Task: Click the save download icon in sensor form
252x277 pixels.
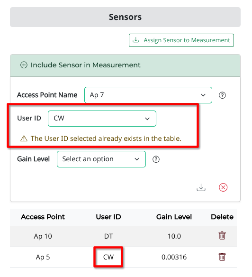Action: click(x=201, y=187)
